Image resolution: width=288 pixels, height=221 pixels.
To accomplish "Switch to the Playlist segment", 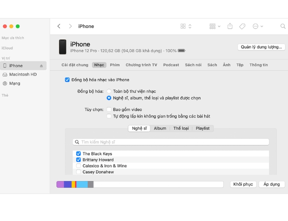I will point(202,128).
